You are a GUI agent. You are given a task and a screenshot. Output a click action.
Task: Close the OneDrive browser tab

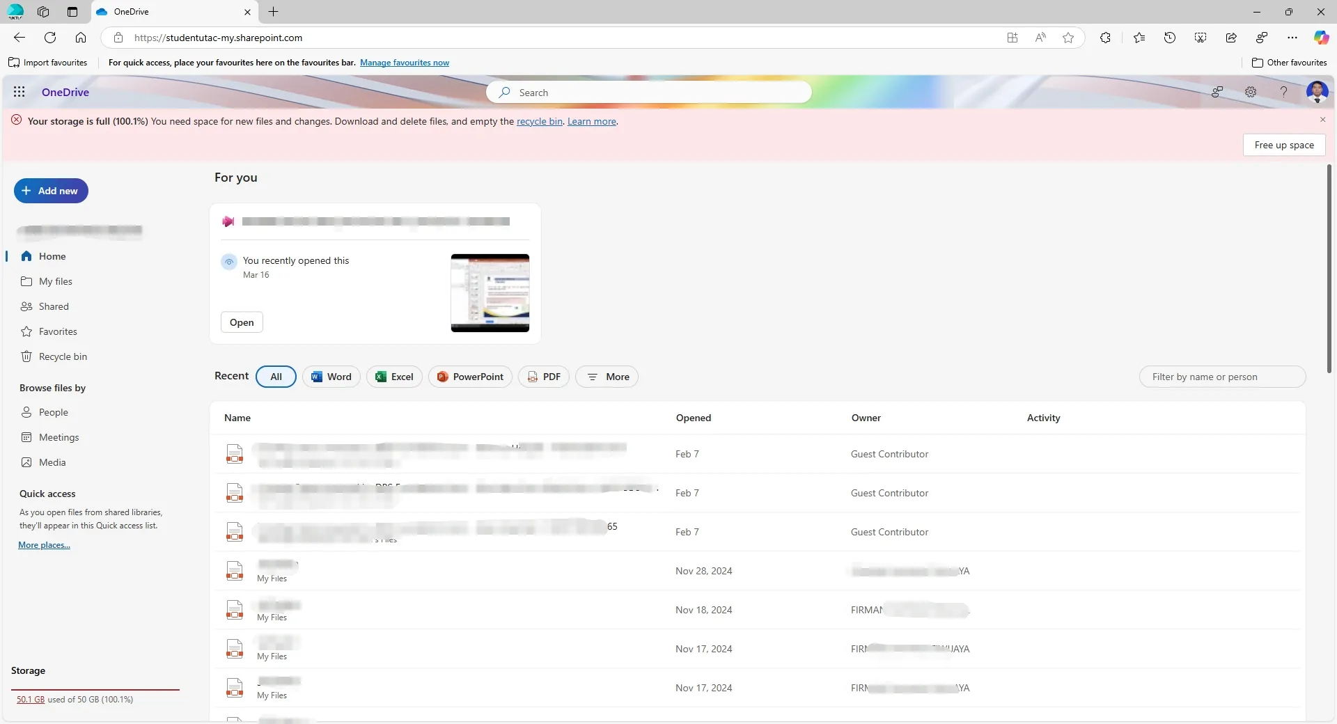point(247,12)
